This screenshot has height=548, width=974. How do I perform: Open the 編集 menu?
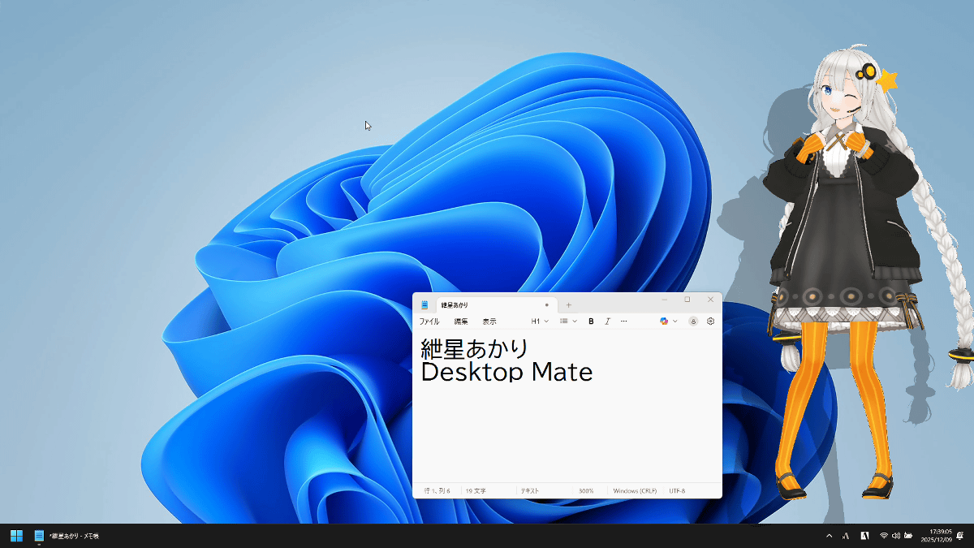tap(460, 321)
